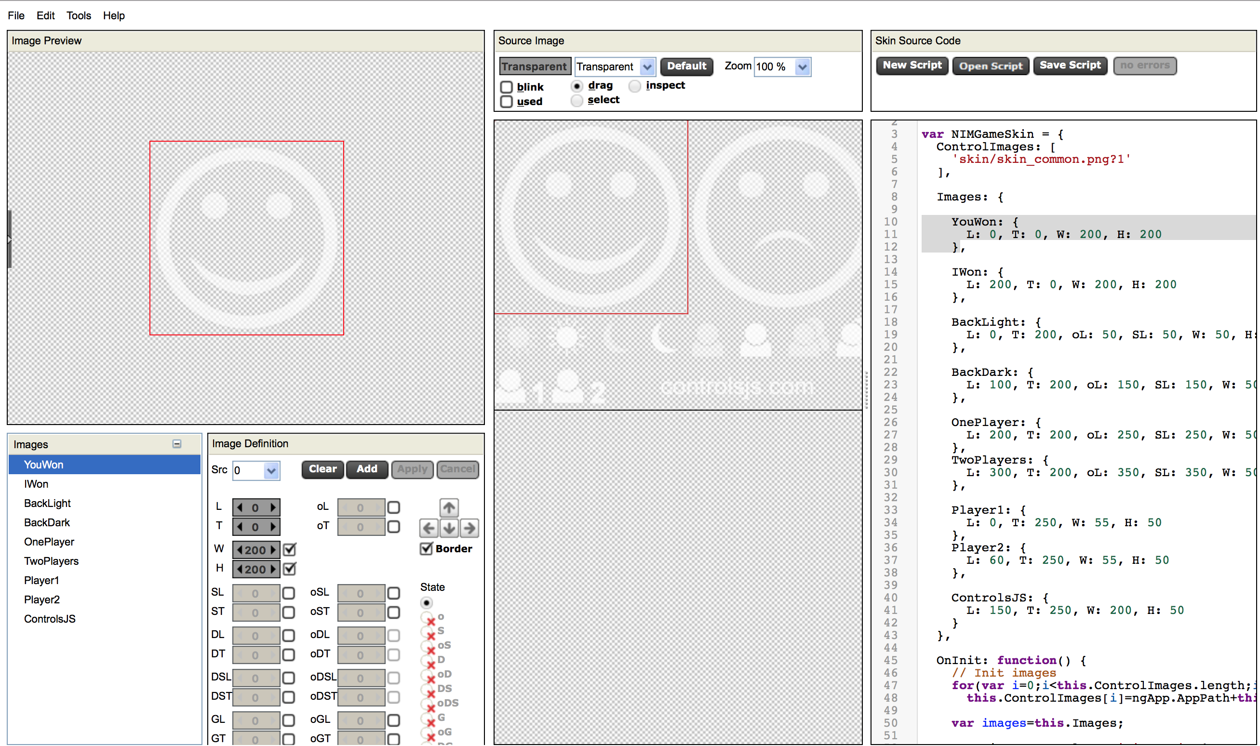Open the Tools menu

coord(79,15)
